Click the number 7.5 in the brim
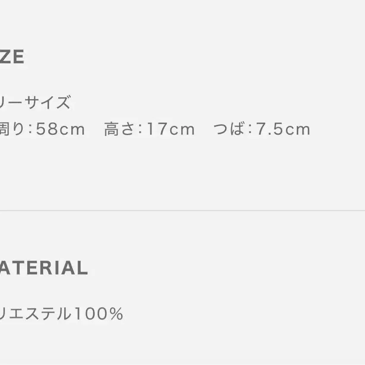 pos(271,129)
